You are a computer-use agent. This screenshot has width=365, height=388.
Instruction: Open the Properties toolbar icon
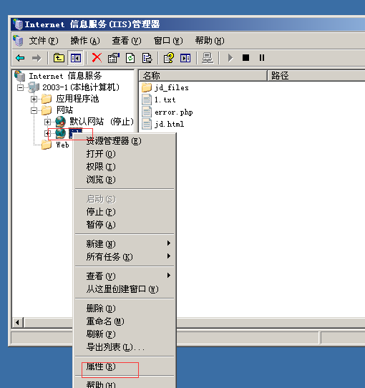pos(113,58)
